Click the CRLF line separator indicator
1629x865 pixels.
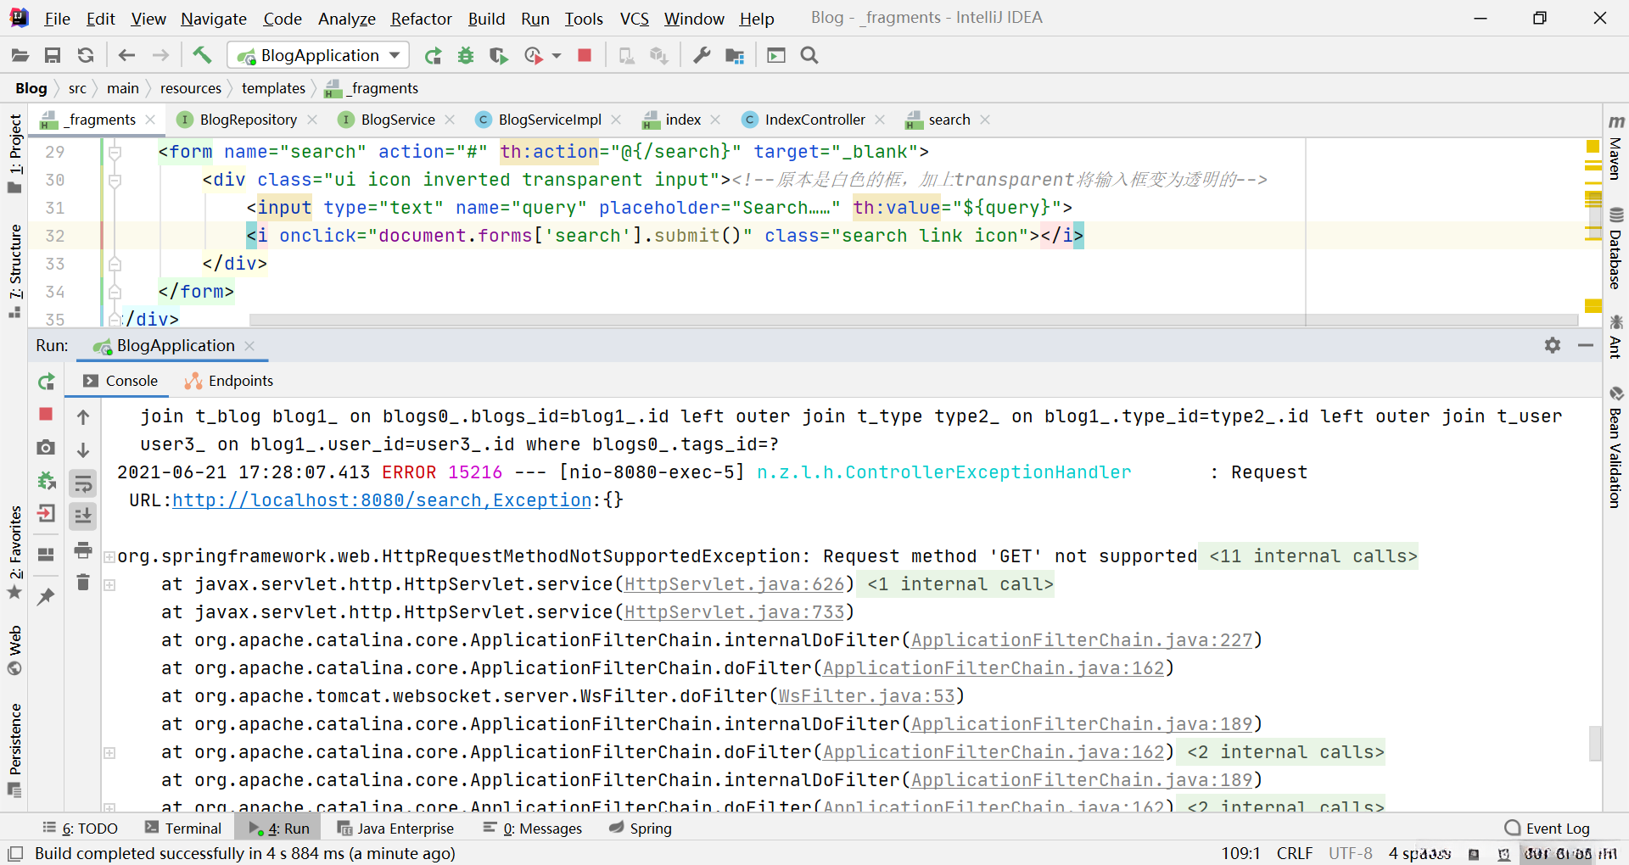(x=1295, y=853)
